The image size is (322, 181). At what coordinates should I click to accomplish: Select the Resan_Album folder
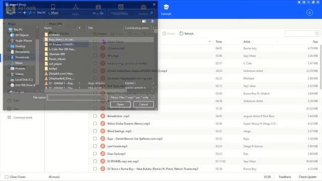click(57, 59)
